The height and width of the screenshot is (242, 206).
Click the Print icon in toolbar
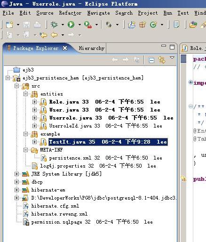[x=38, y=25]
